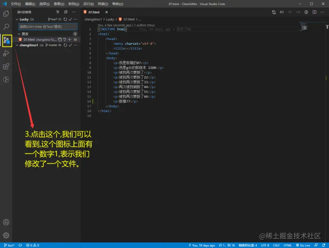Commit changes in Lucky repository checkmark
This screenshot has height=248, width=329.
pos(70,19)
